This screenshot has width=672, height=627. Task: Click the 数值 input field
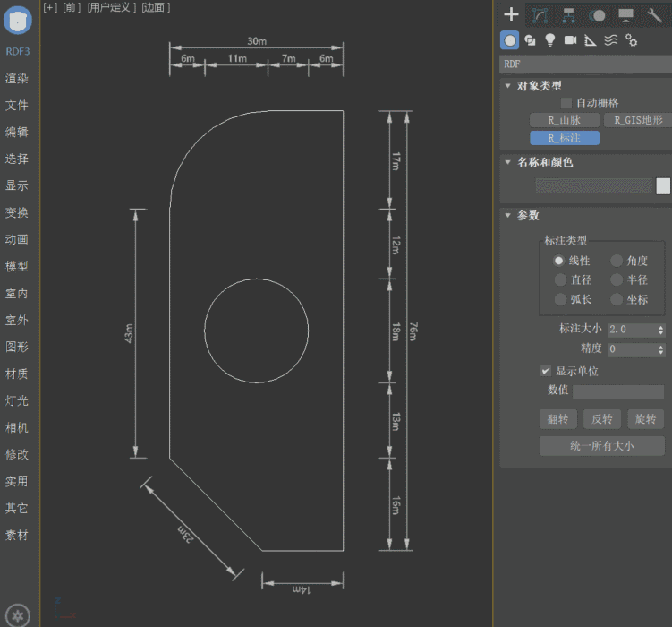[x=618, y=391]
